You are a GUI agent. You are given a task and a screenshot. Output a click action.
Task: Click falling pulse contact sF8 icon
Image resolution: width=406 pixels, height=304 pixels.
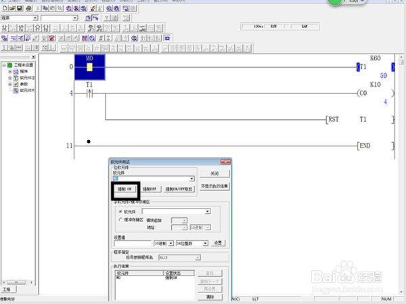tap(99, 28)
